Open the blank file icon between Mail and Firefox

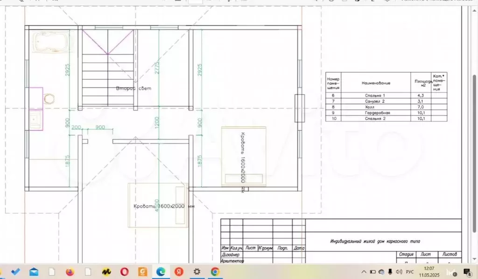point(52,272)
